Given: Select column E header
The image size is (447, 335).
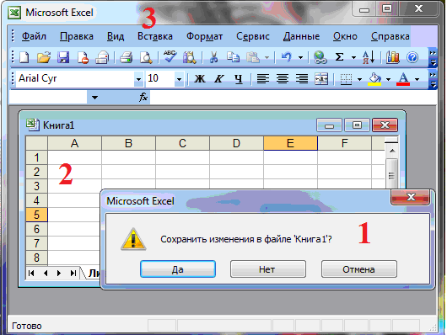Looking at the screenshot, I should click(x=290, y=143).
